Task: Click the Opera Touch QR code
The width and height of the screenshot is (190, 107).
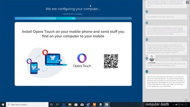Action: 111,61
